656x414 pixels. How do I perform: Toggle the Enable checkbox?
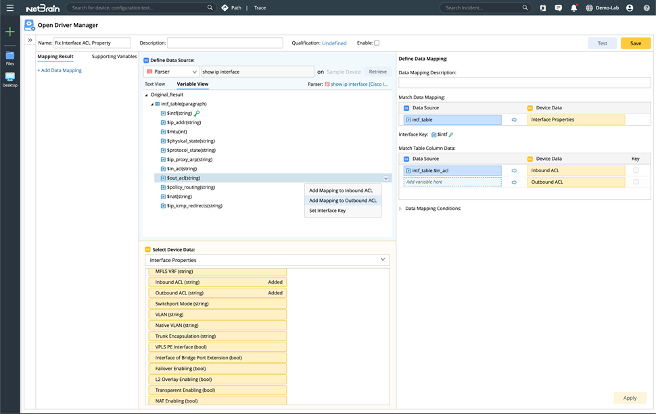377,43
